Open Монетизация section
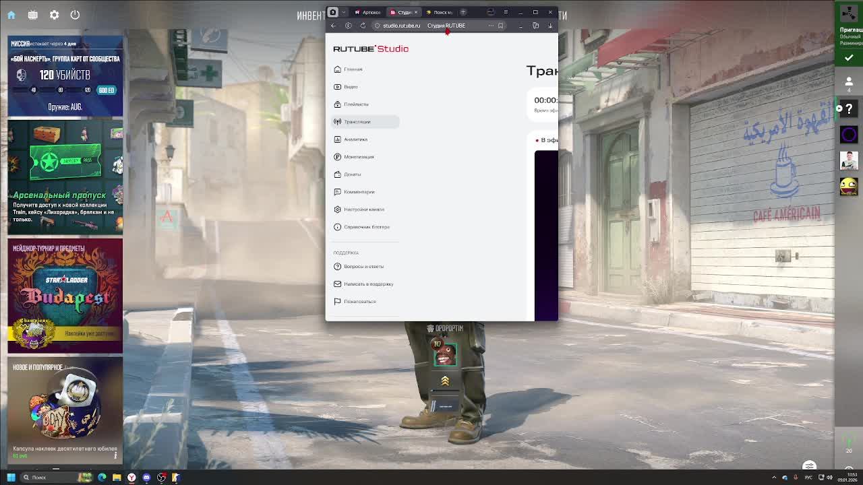The width and height of the screenshot is (863, 485). click(365, 157)
